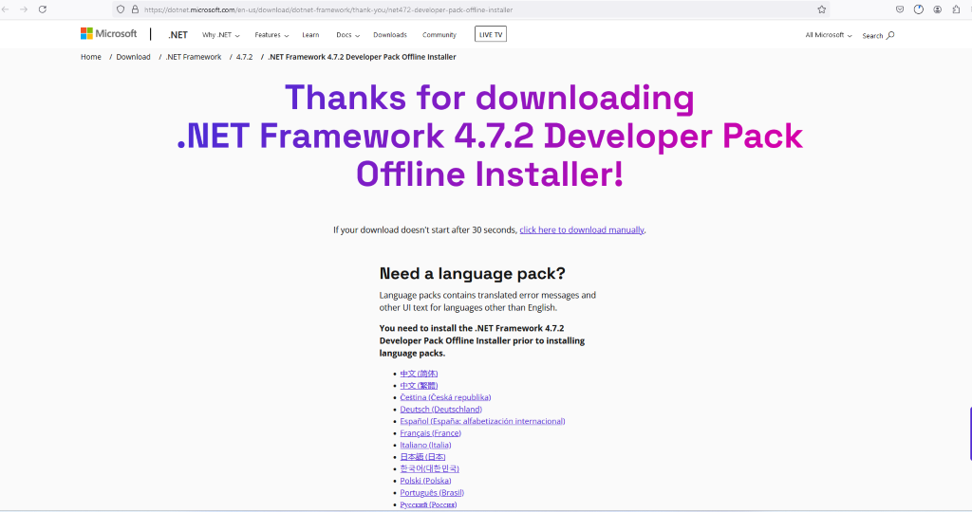Open the Polski (Polska) language pack link
Image resolution: width=972 pixels, height=512 pixels.
click(x=425, y=481)
